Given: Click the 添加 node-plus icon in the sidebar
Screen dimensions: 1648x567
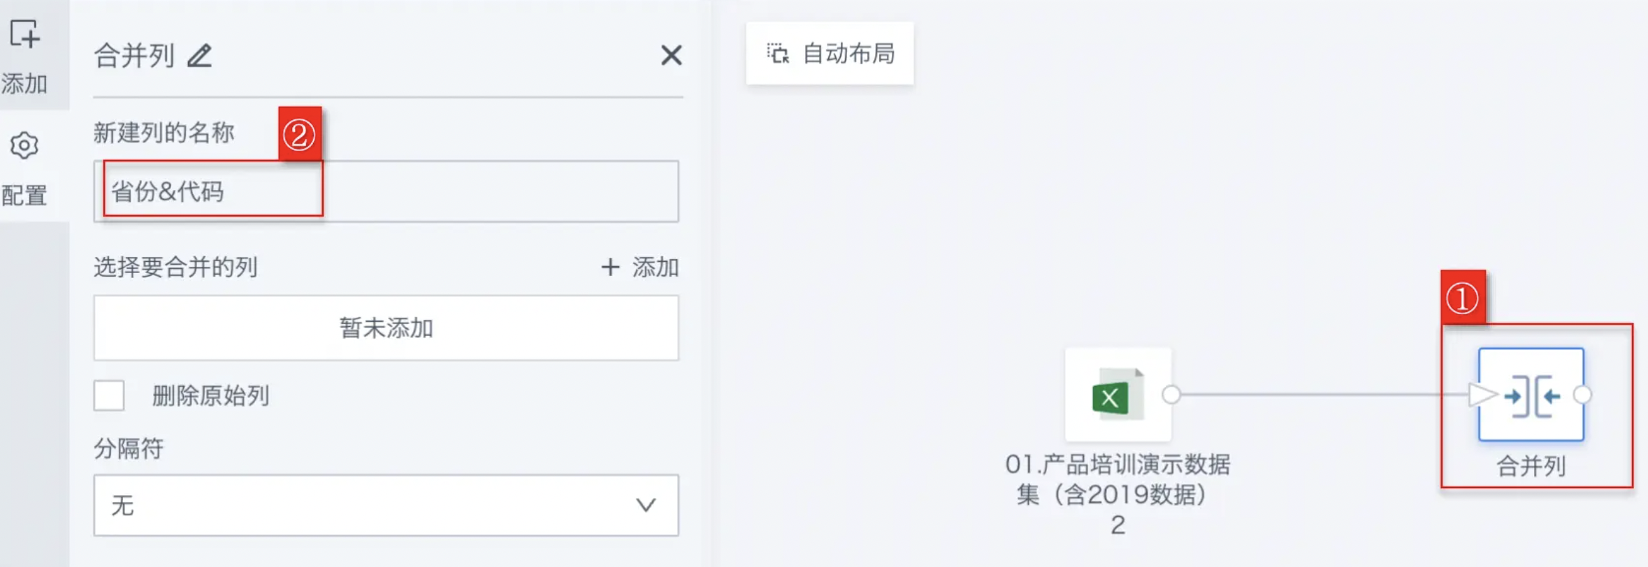Looking at the screenshot, I should click(x=24, y=34).
